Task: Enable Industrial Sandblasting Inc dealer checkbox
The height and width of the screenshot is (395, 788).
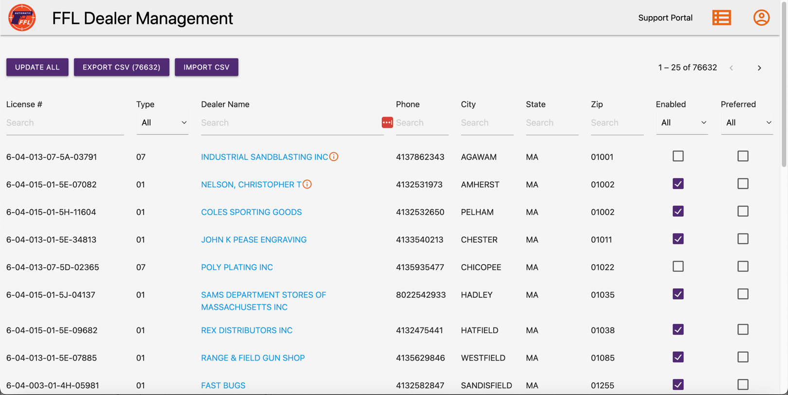Action: (x=678, y=156)
